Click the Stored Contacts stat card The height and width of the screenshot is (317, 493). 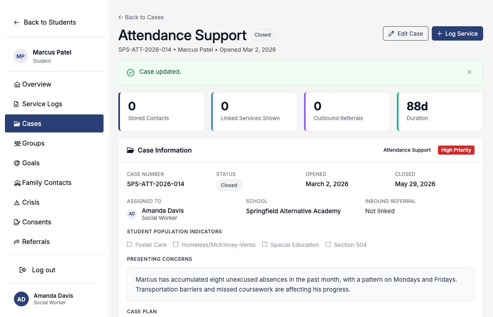[161, 112]
